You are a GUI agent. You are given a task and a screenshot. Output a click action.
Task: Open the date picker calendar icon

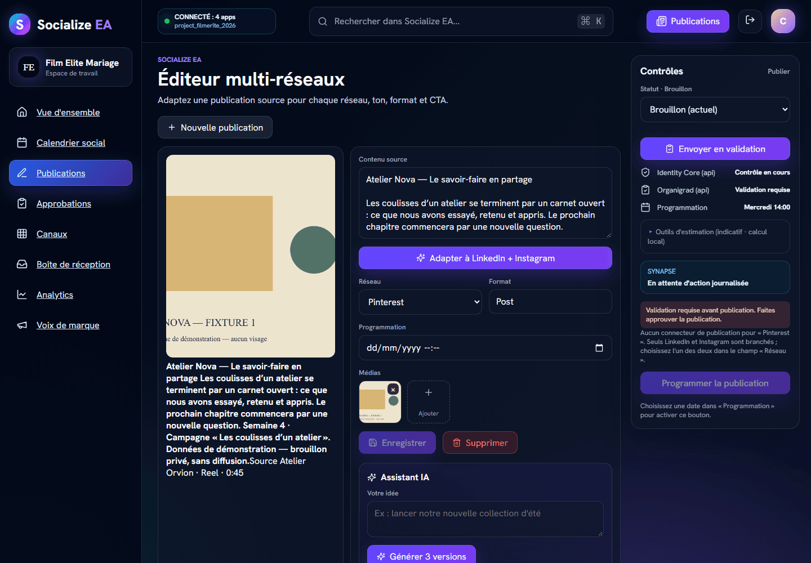[599, 348]
